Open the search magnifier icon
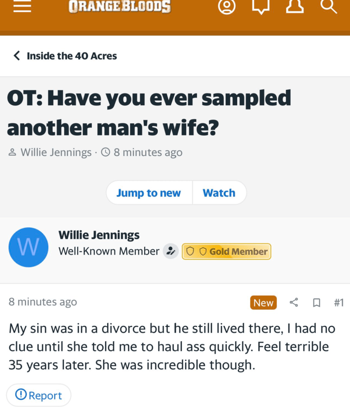The image size is (350, 411). pos(329,6)
